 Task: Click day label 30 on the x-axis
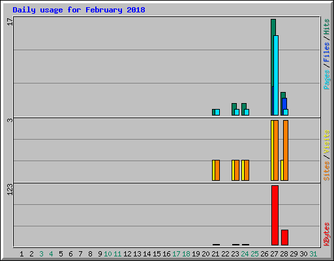pyautogui.click(x=303, y=254)
